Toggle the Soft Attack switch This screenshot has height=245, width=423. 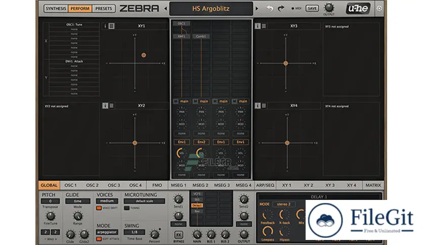99,239
